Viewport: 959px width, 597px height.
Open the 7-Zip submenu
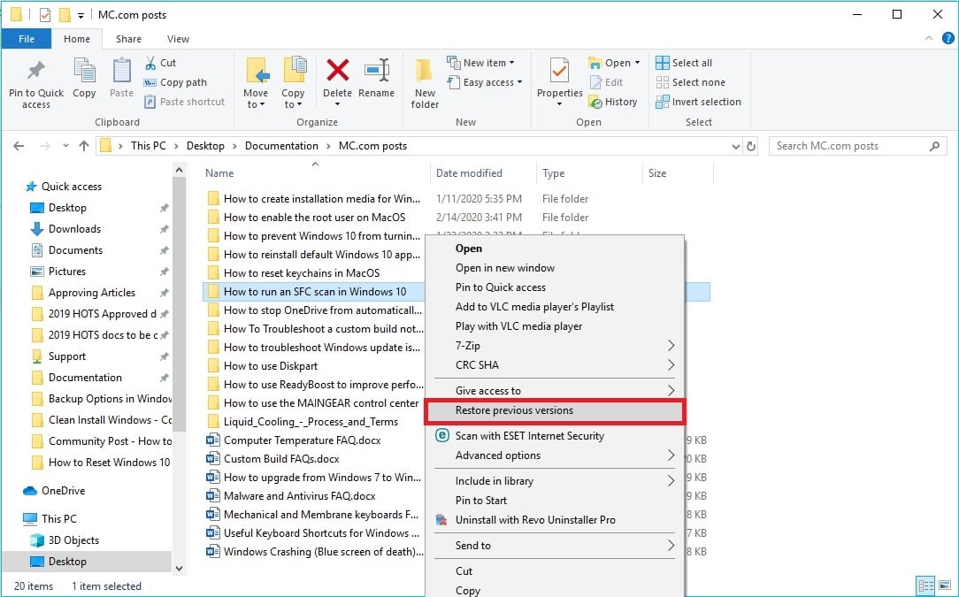pyautogui.click(x=555, y=346)
